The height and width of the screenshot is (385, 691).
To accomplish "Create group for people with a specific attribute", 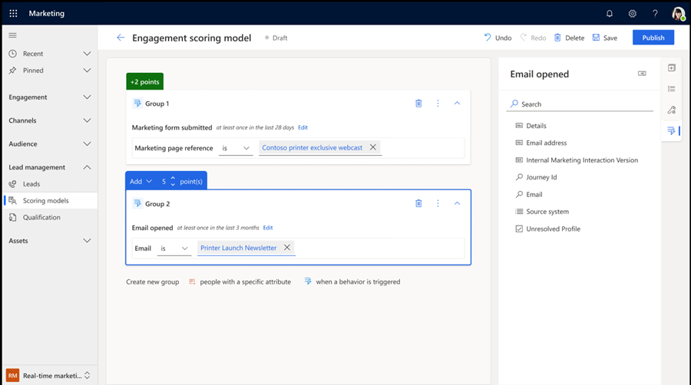I will tap(240, 282).
